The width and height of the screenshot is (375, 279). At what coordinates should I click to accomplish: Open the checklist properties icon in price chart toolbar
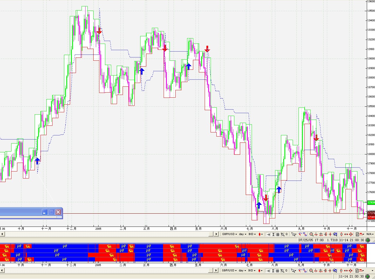coord(357,234)
